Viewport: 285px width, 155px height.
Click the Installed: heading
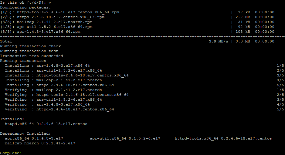pyautogui.click(x=12, y=119)
